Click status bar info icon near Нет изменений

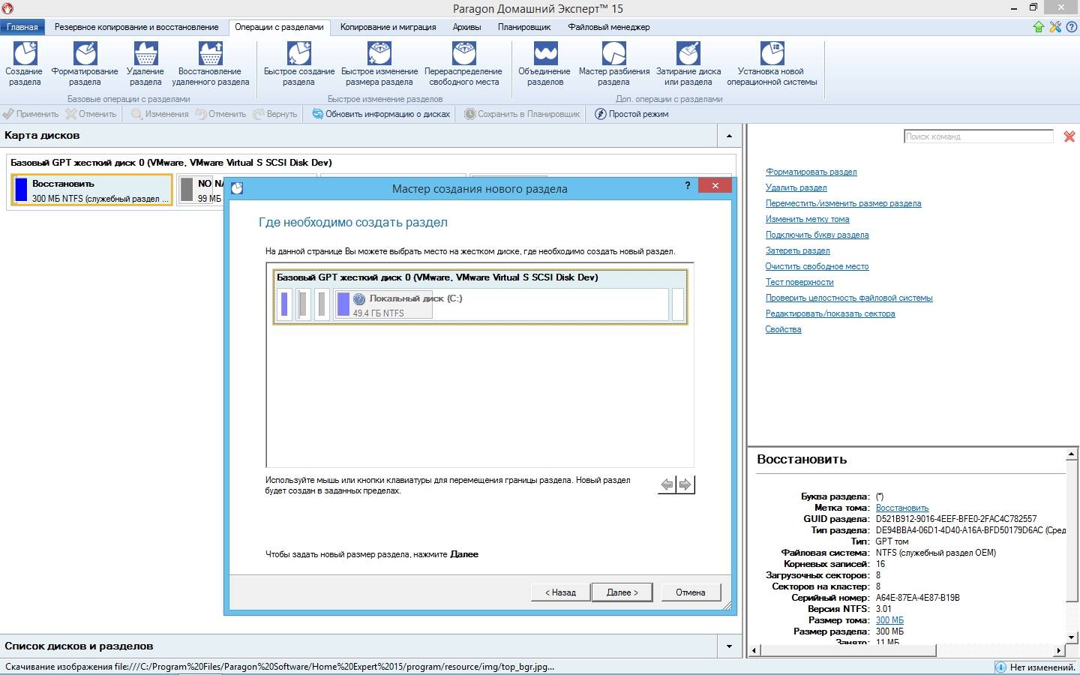1000,667
